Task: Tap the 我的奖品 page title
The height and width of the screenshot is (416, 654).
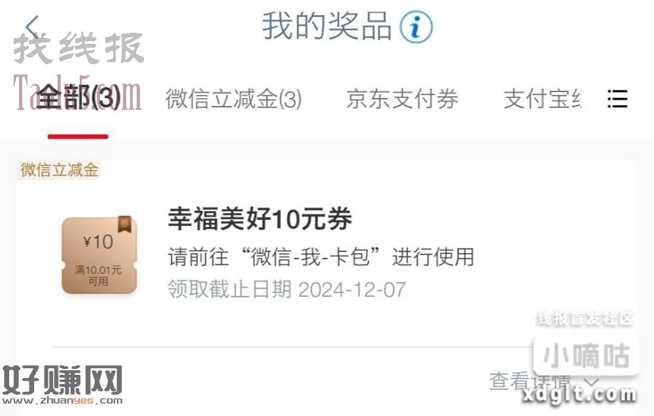Action: (x=326, y=26)
